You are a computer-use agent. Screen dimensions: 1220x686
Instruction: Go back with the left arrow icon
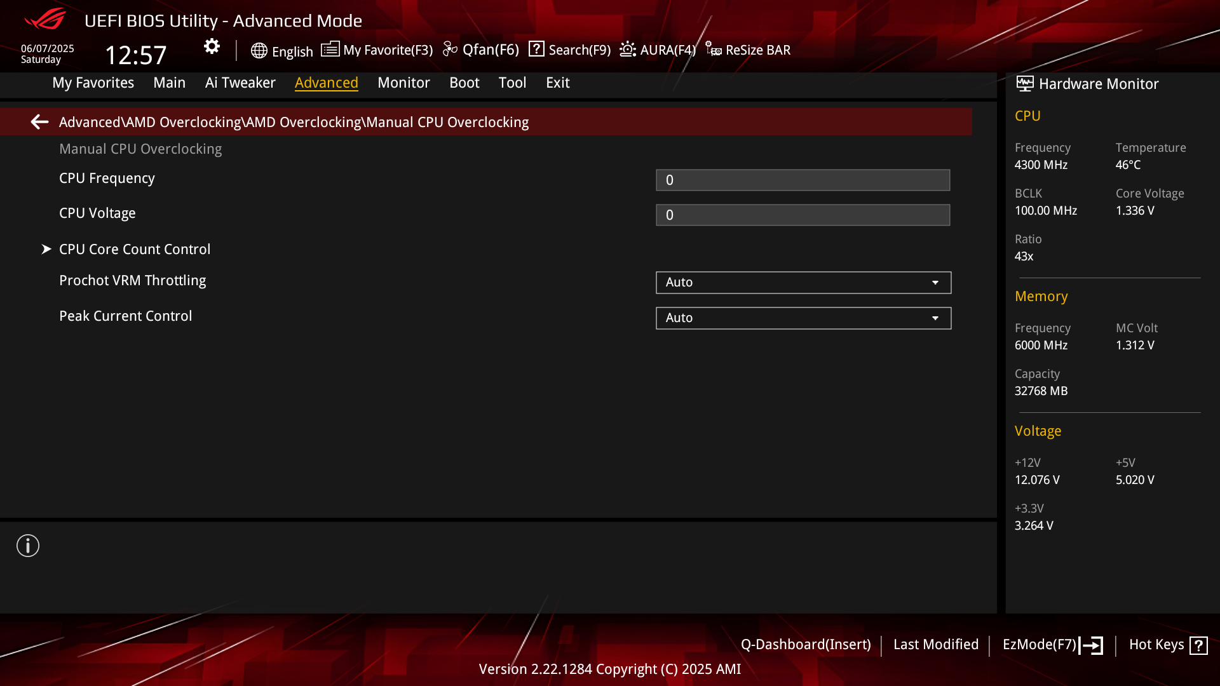(39, 122)
